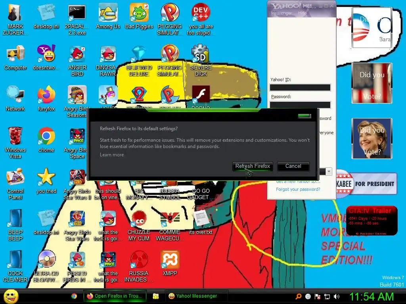Switch to Open Firefox in Trou... taskbar item
The image size is (406, 304).
point(115,296)
